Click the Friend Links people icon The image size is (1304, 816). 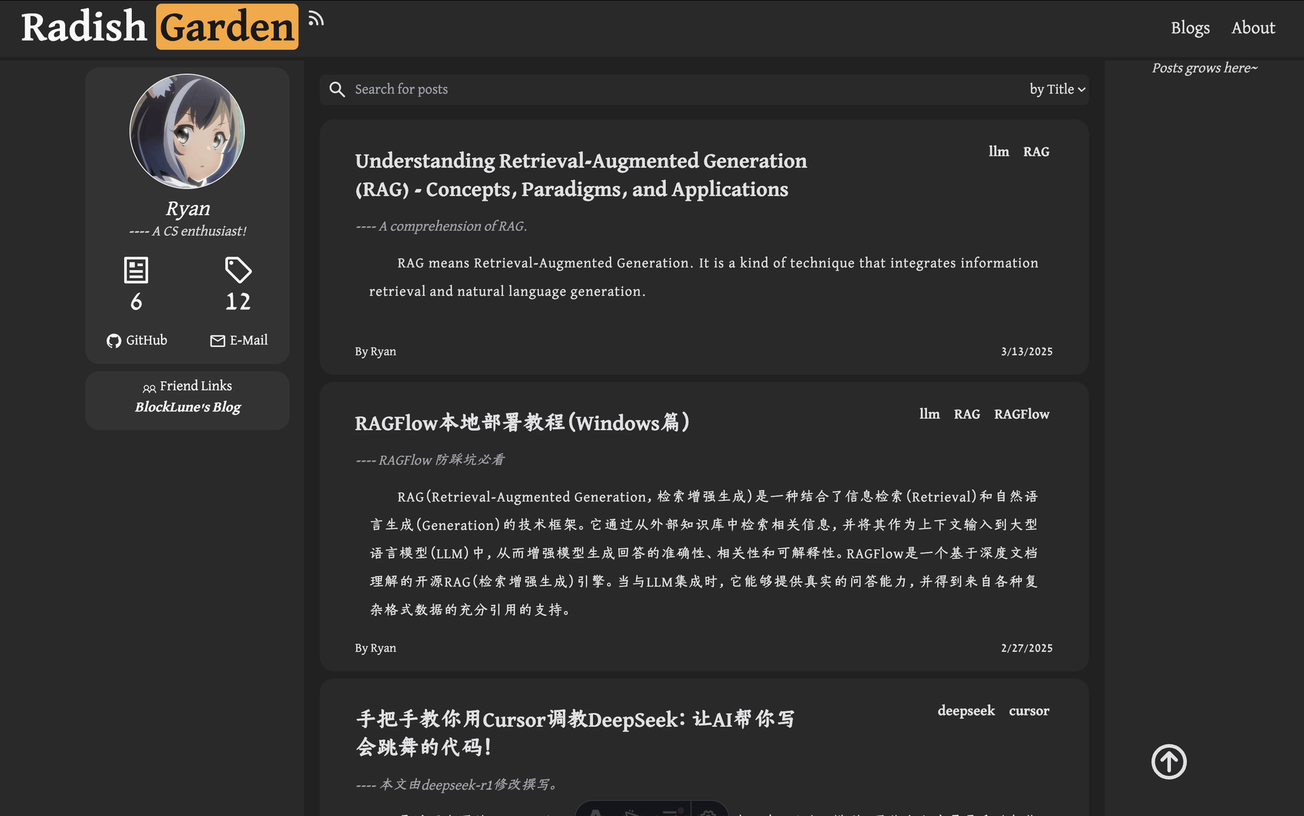point(149,388)
